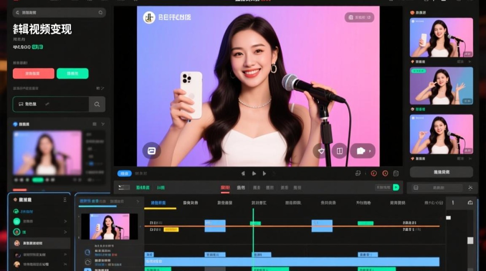
Task: Select the first blue clip on the orange track
Action: tap(215, 226)
